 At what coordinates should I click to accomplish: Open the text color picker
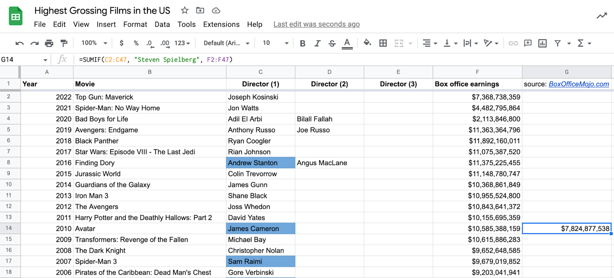point(347,43)
